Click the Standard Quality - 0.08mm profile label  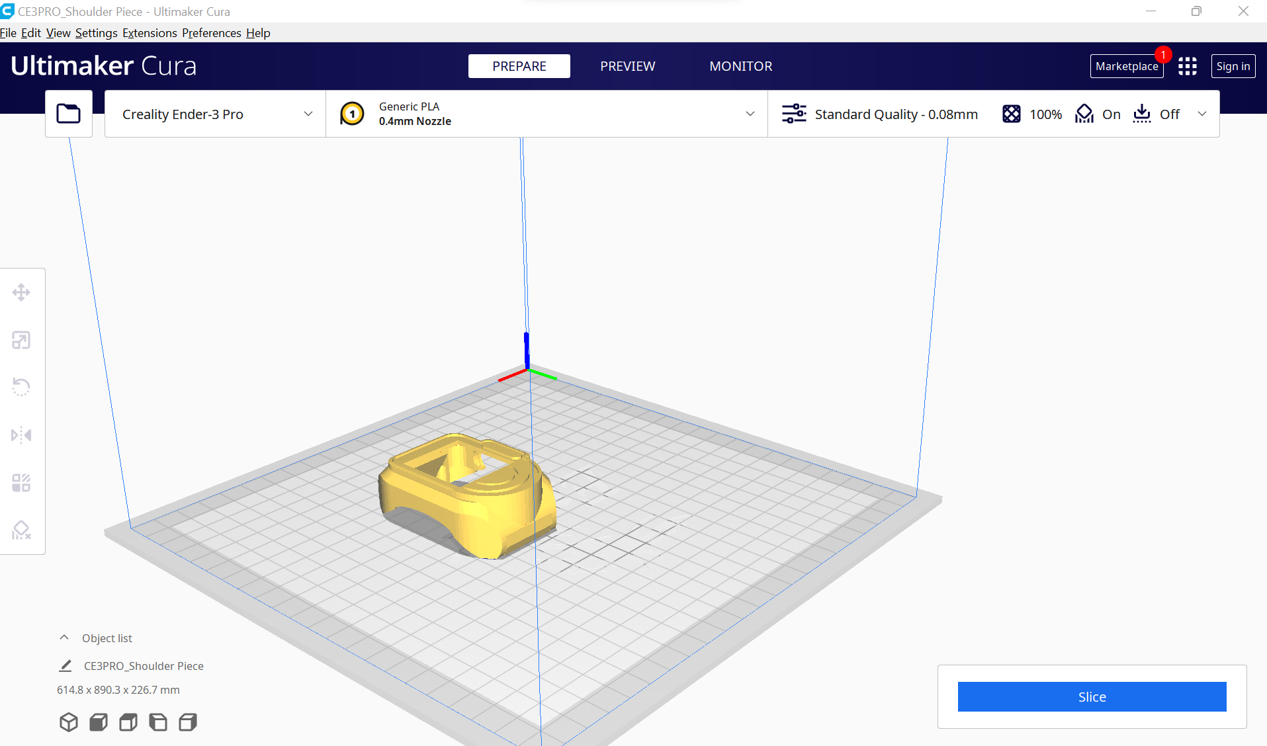896,114
